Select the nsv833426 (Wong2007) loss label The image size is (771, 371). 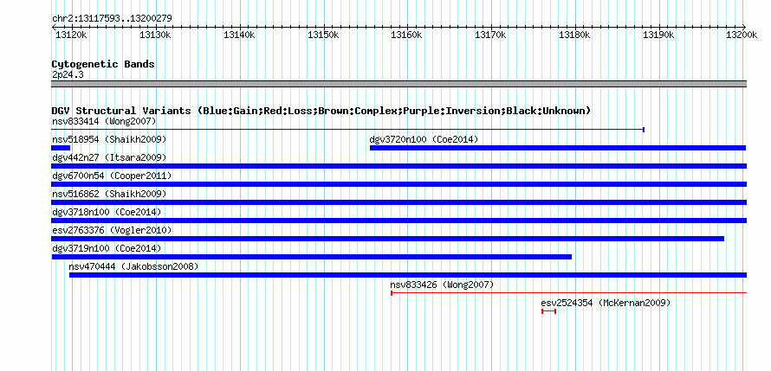(x=442, y=285)
